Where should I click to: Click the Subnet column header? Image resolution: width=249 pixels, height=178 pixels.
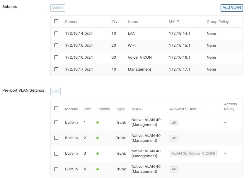point(71,22)
